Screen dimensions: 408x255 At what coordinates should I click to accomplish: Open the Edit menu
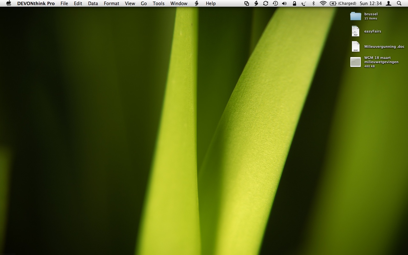pos(78,4)
